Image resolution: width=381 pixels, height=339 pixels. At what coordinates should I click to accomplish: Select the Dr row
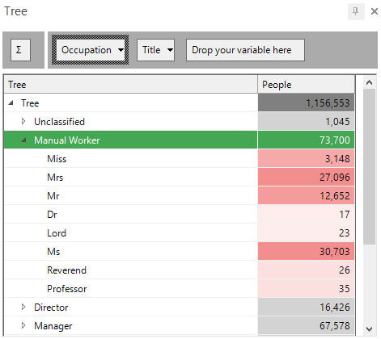pos(180,215)
